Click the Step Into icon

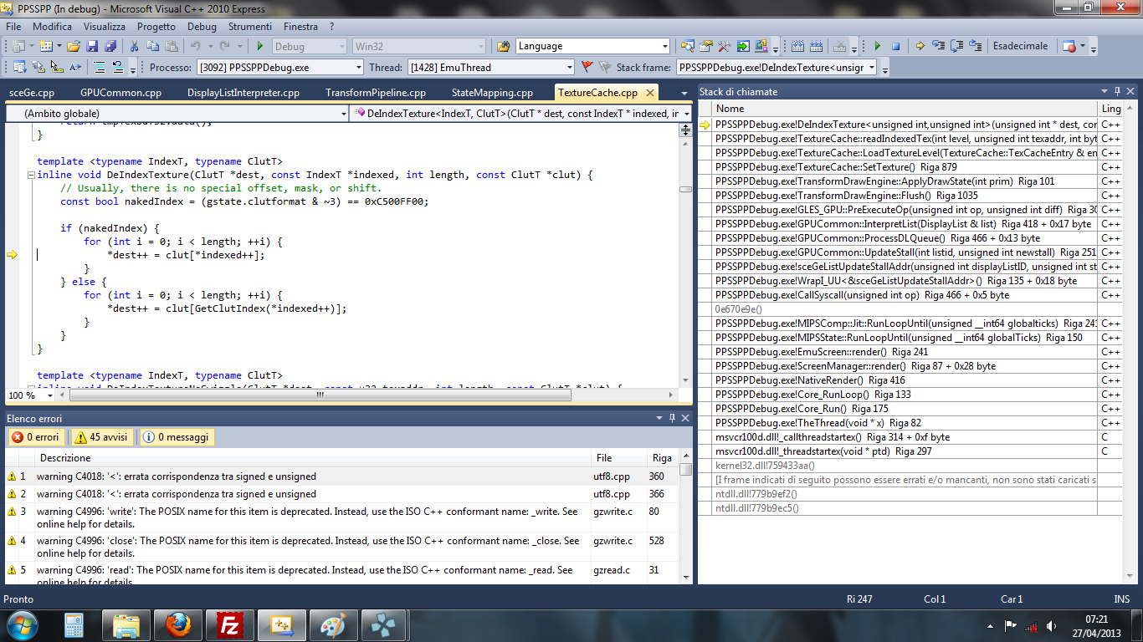[x=939, y=46]
